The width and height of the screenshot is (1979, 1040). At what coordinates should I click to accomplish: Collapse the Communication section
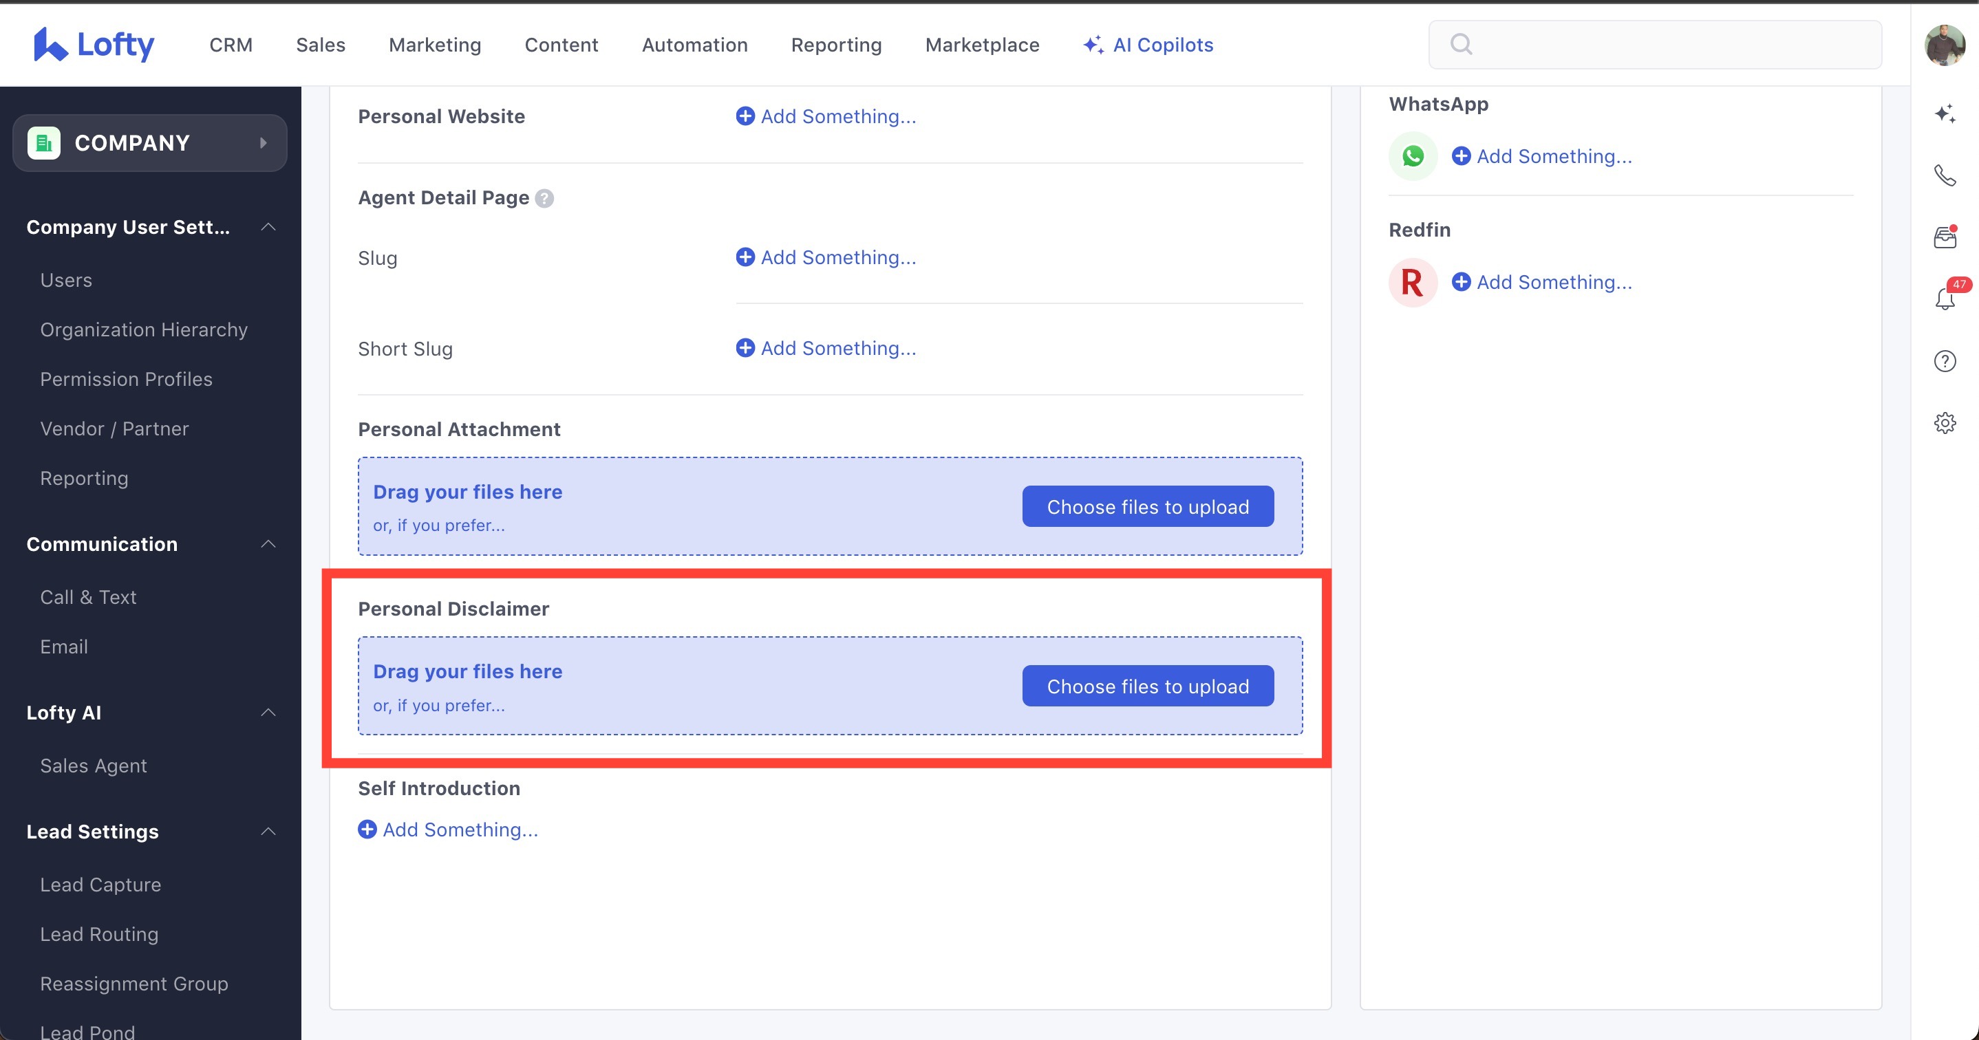(x=268, y=544)
